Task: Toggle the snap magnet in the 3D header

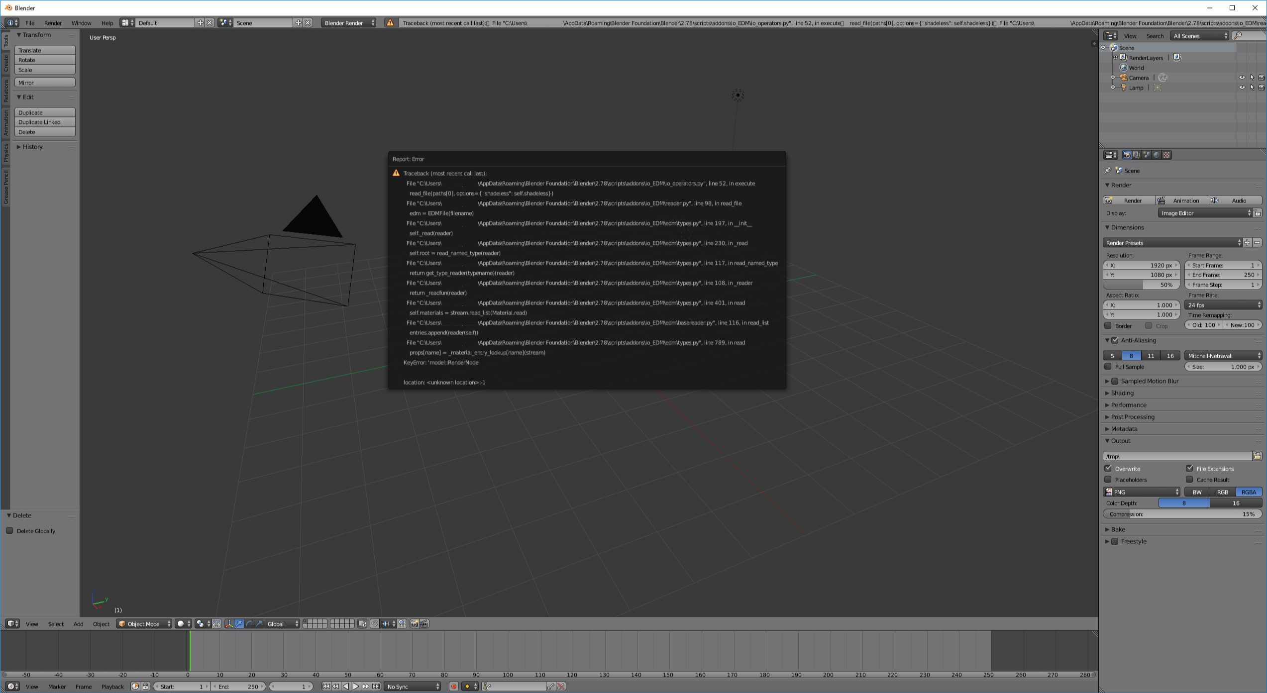Action: 375,623
